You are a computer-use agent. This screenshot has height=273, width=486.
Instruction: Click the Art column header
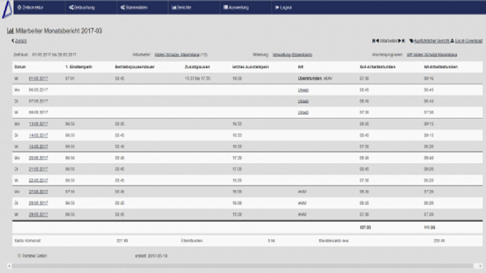[x=300, y=67]
